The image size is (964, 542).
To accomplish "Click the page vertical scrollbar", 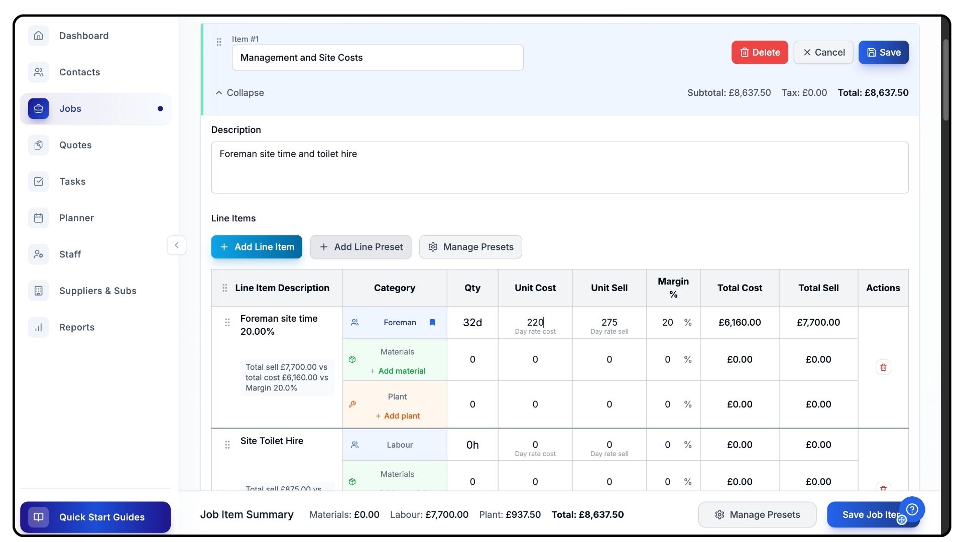I will click(946, 80).
